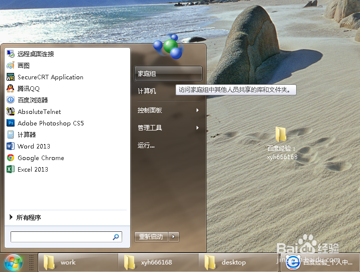Image resolution: width=360 pixels, height=272 pixels.
Task: Open the xyh666168 taskbar folder
Action: coord(158,262)
